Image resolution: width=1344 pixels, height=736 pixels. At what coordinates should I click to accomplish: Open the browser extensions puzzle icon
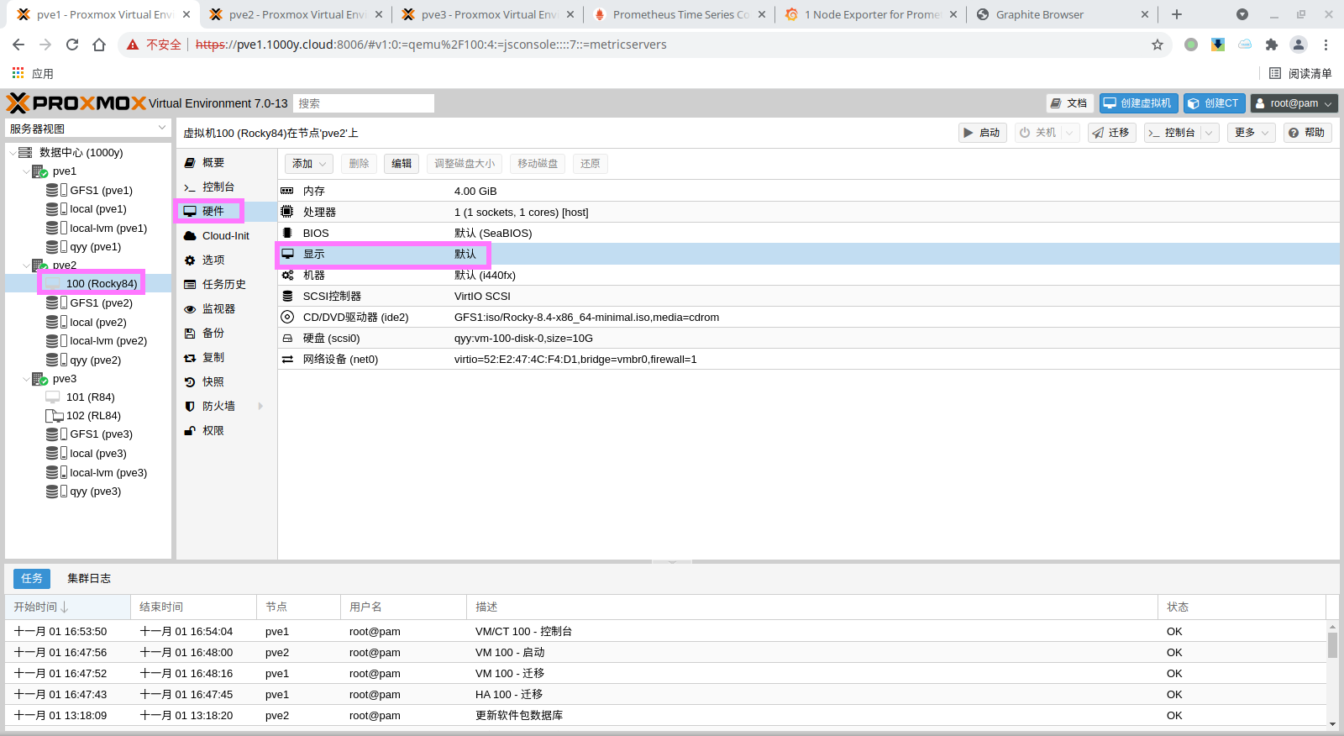point(1271,45)
